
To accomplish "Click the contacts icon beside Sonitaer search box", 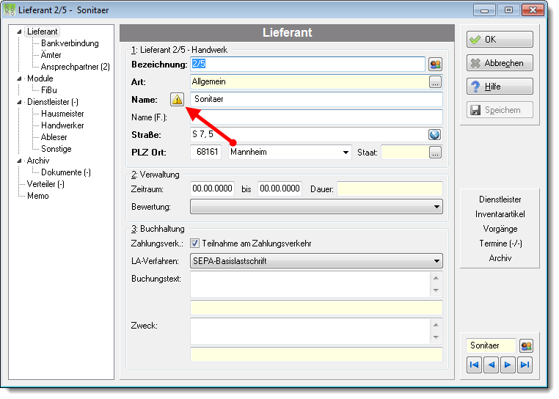I will tap(526, 346).
